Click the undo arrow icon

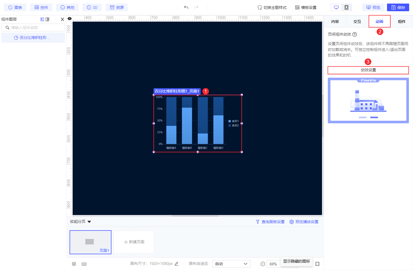pos(186,7)
